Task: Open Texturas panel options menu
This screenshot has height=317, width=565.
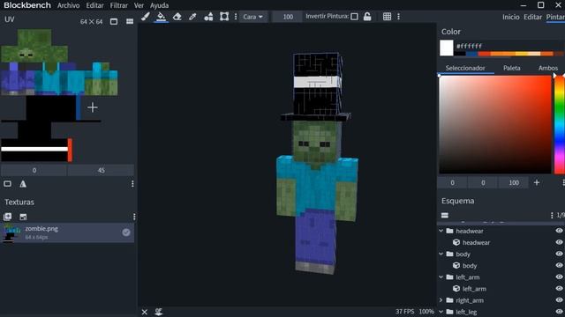Action: click(x=134, y=217)
